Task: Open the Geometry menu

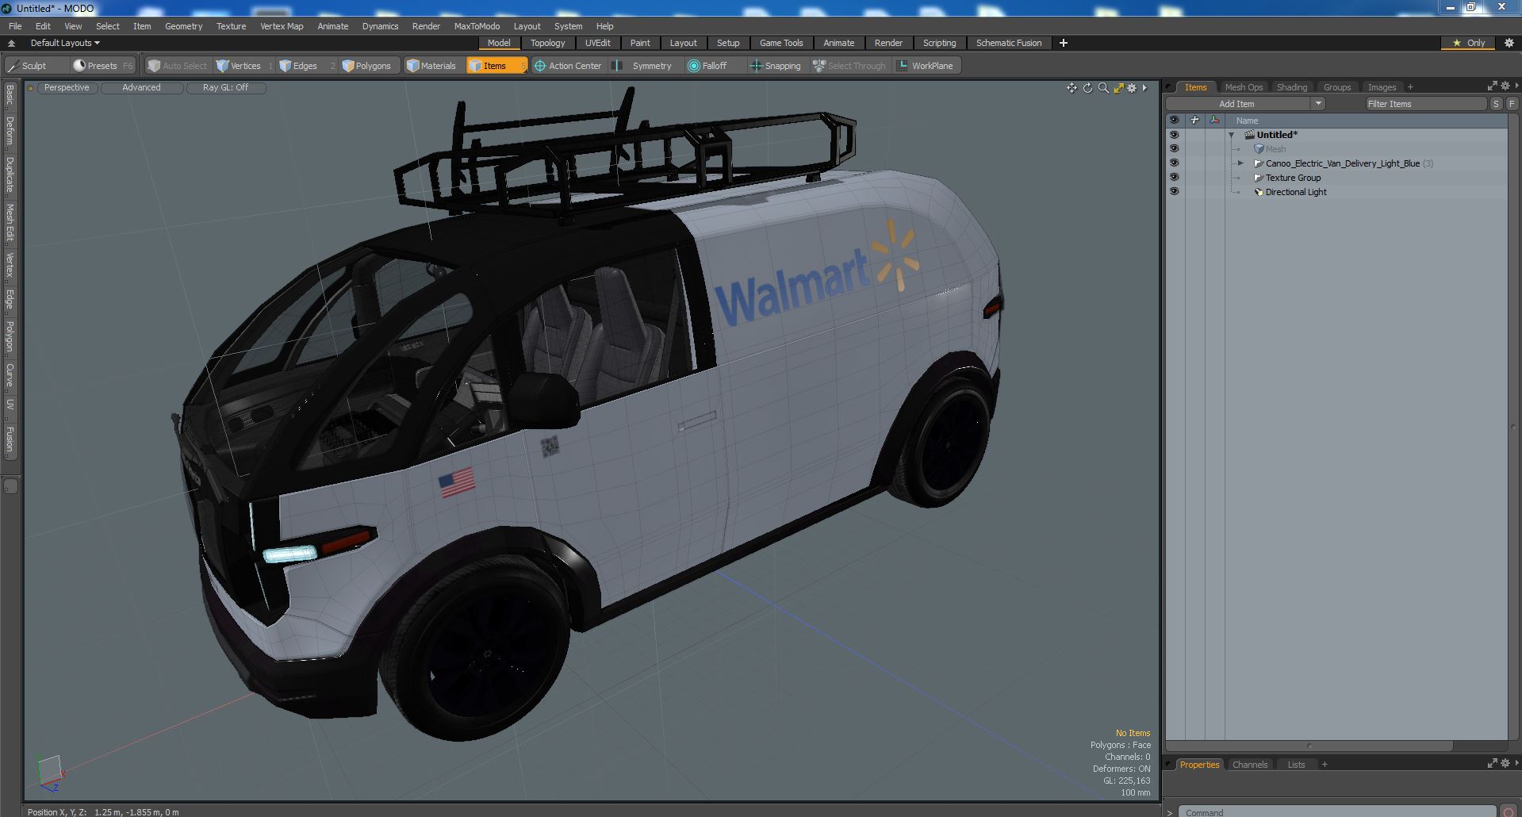Action: click(x=183, y=26)
